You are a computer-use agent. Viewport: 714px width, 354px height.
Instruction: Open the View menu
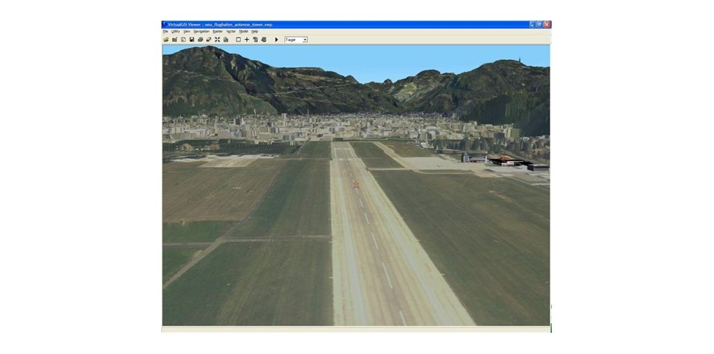187,32
